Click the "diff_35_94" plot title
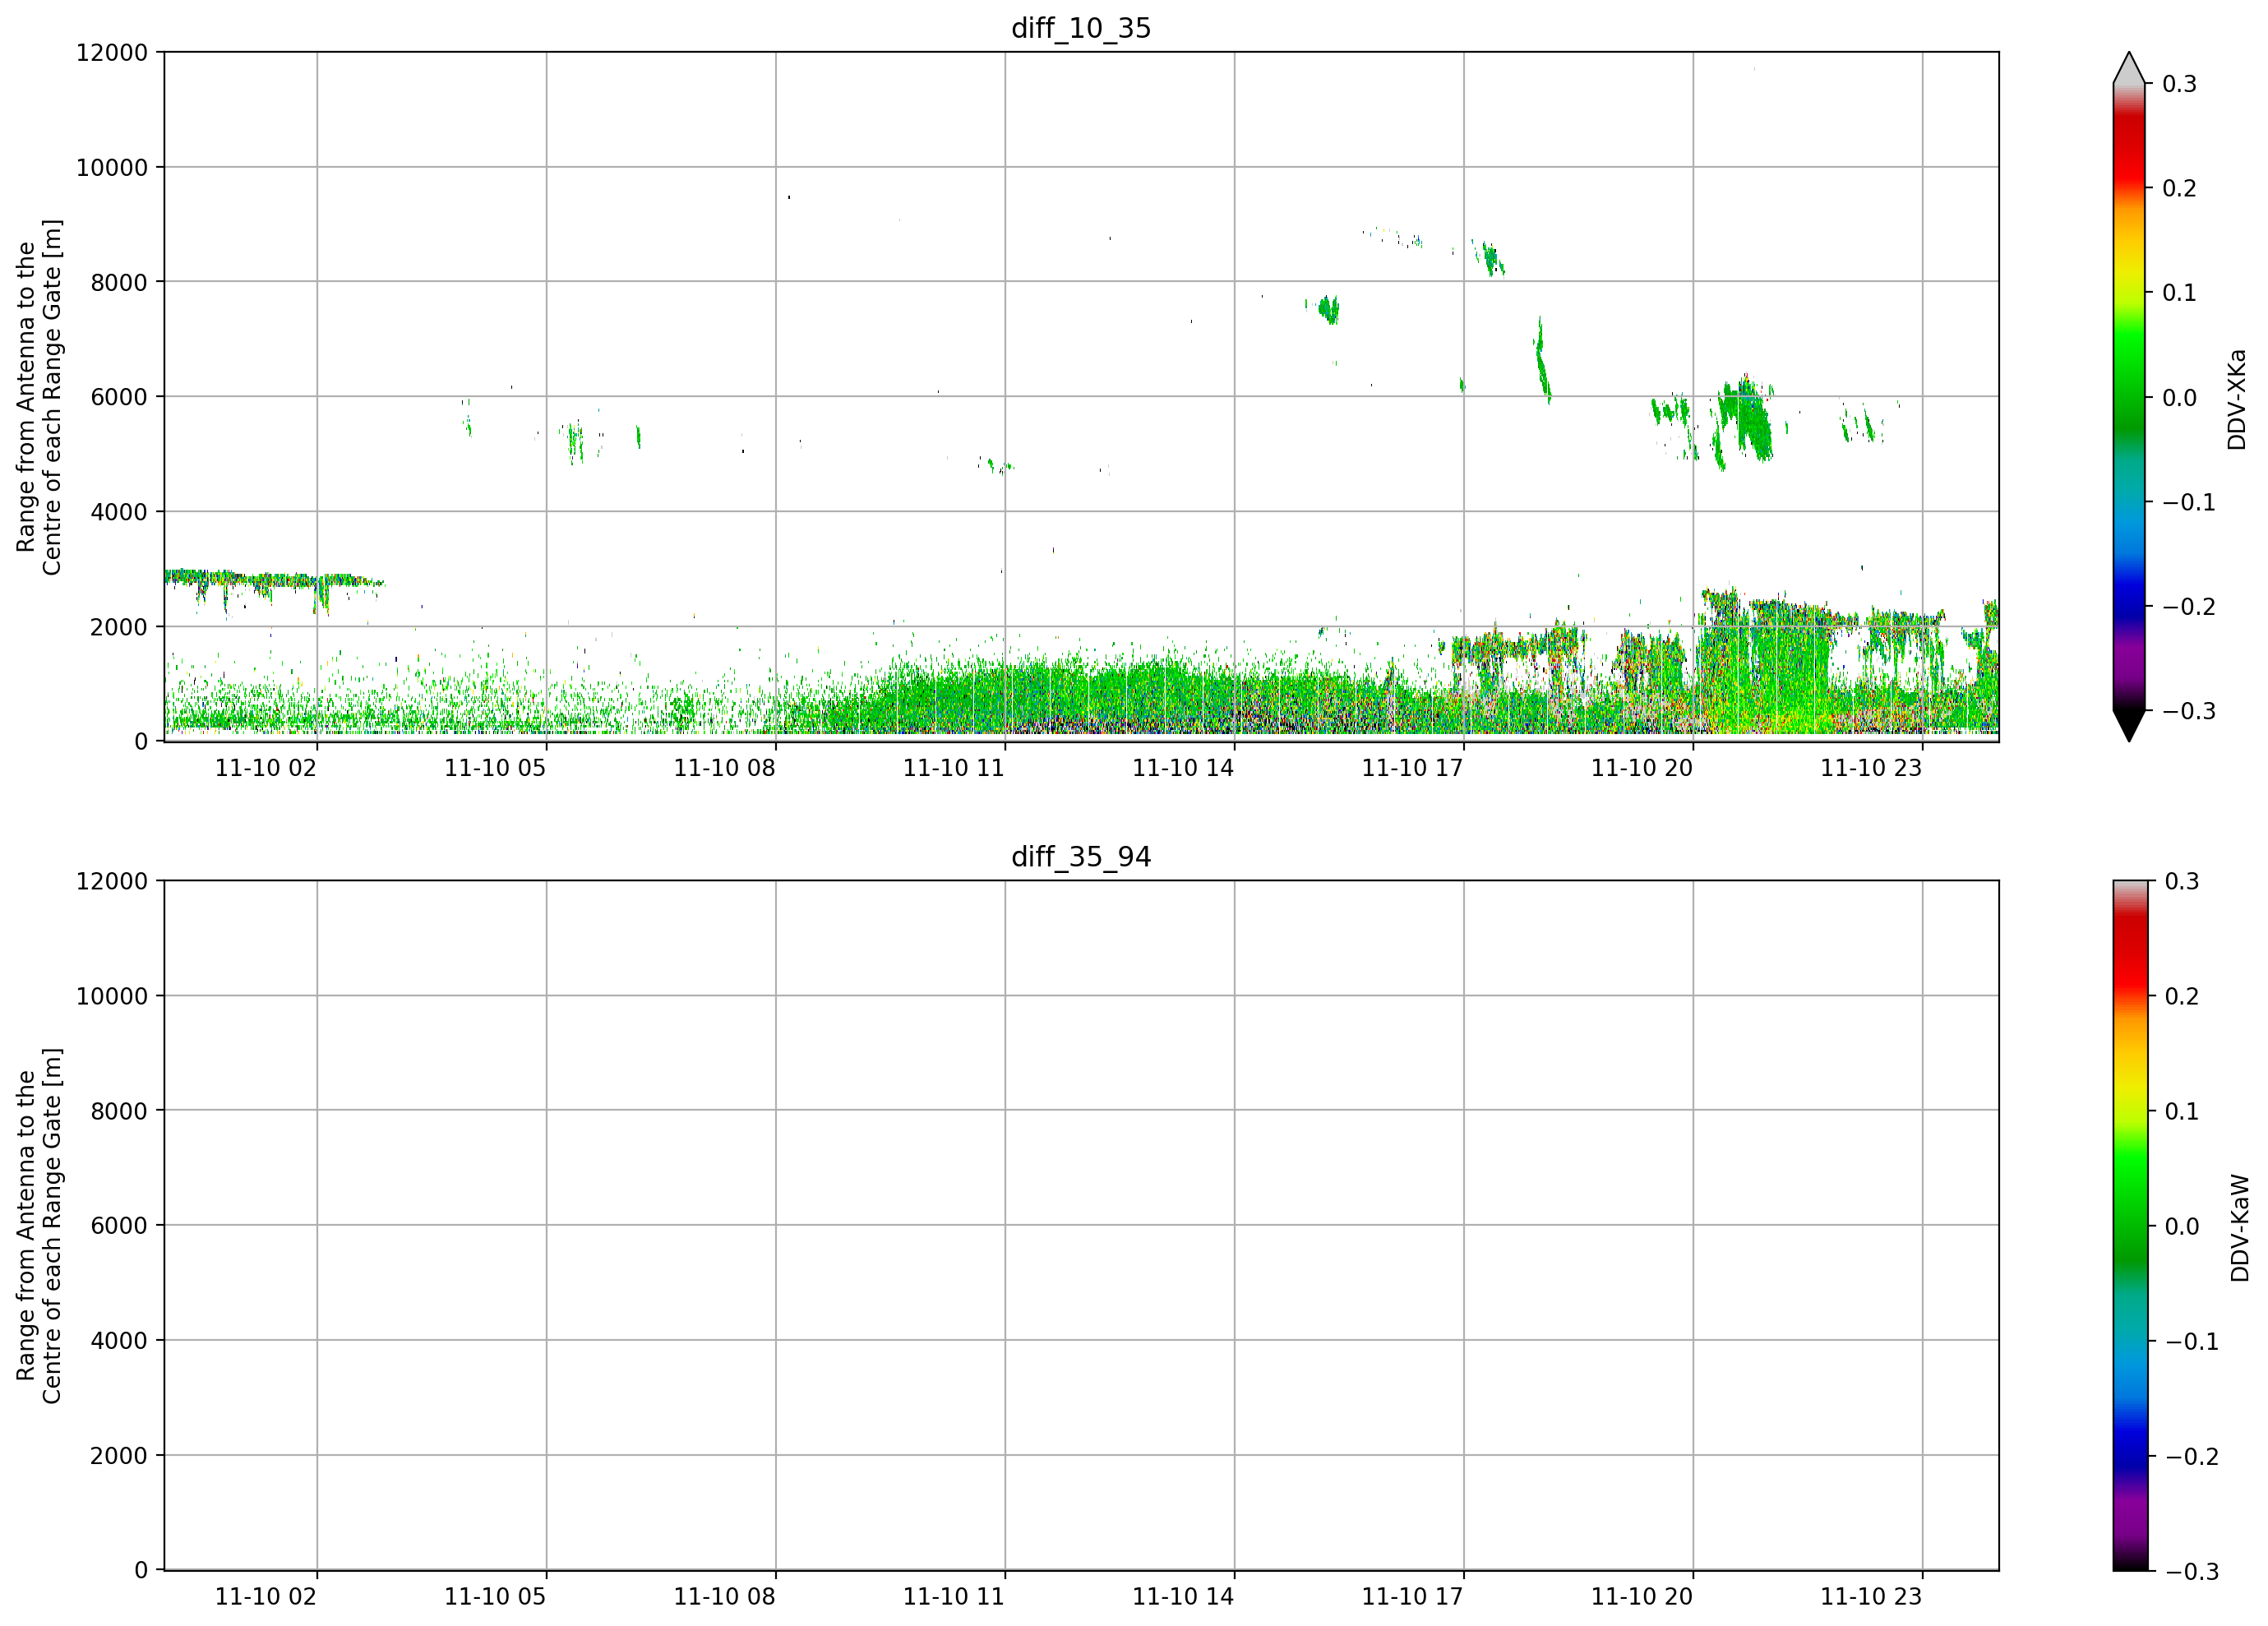This screenshot has height=1626, width=2268. (x=1081, y=857)
